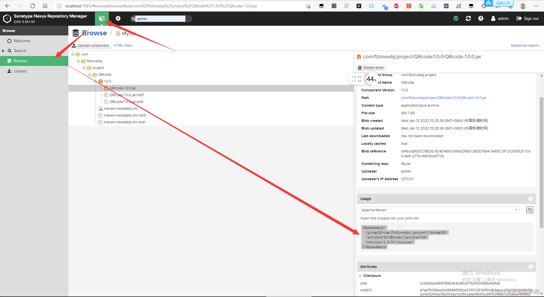
Task: Open the ABP adblock extension icon
Action: [x=396, y=6]
